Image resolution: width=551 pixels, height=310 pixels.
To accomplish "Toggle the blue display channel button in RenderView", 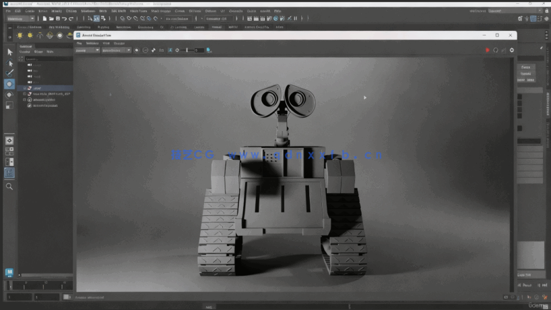I will pyautogui.click(x=170, y=50).
